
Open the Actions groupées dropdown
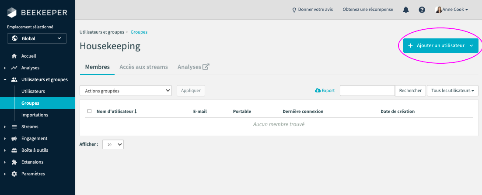126,91
